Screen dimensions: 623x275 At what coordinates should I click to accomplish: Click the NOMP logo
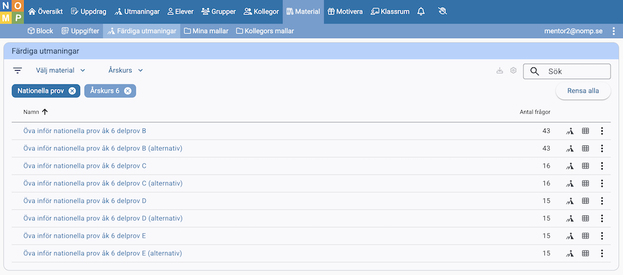12,12
